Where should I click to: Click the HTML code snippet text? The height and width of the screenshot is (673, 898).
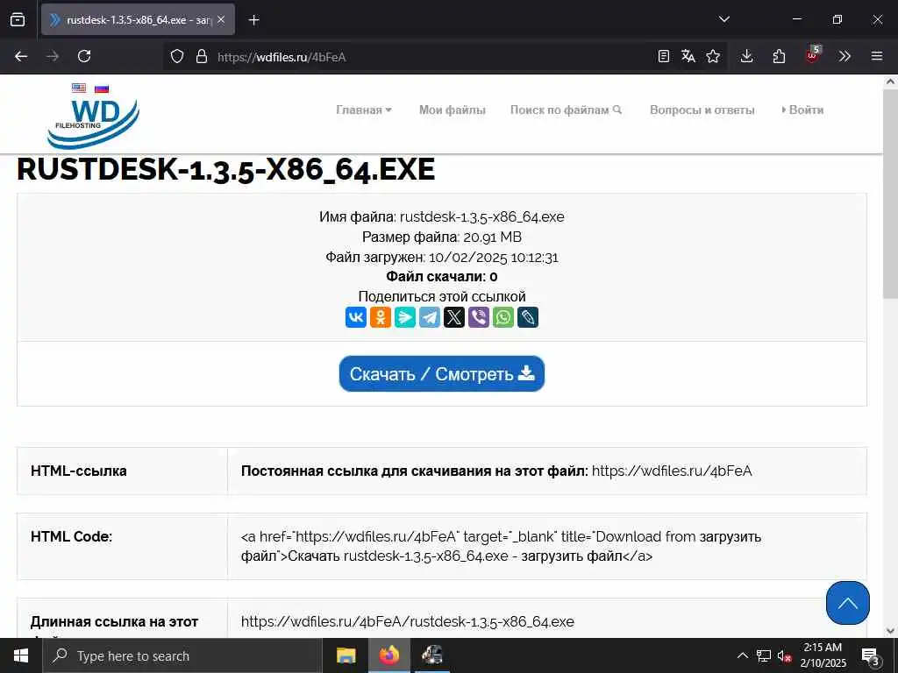pyautogui.click(x=501, y=546)
